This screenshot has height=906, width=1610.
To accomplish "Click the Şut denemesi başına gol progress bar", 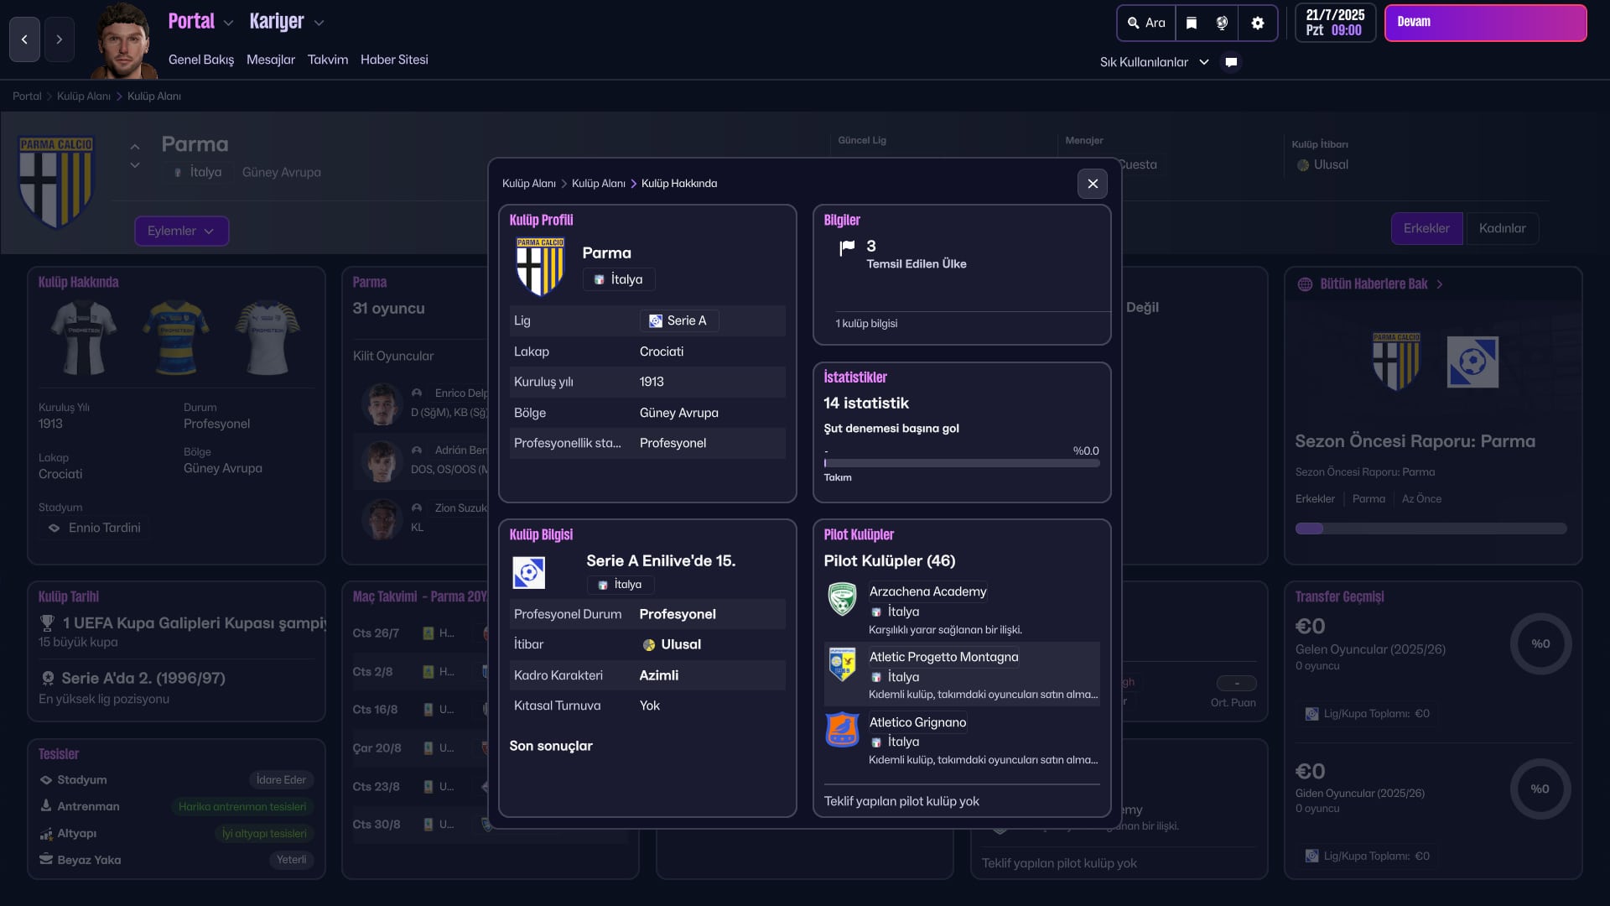I will coord(961,463).
